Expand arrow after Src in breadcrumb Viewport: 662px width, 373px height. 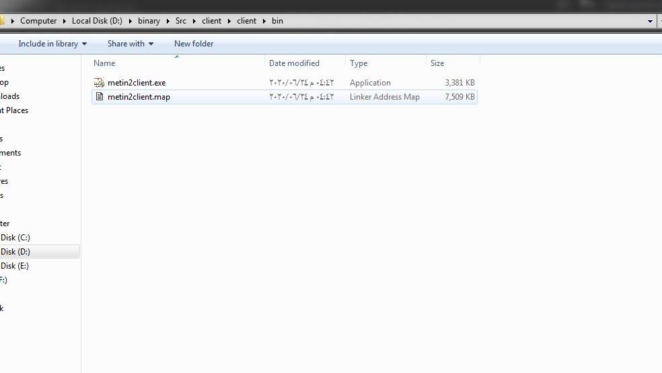[194, 21]
